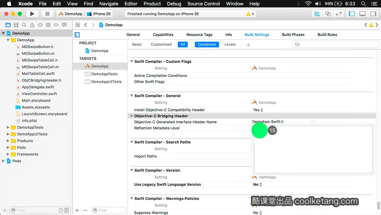Expand the DemoAppUITests folder
The height and width of the screenshot is (215, 381).
[x=8, y=134]
